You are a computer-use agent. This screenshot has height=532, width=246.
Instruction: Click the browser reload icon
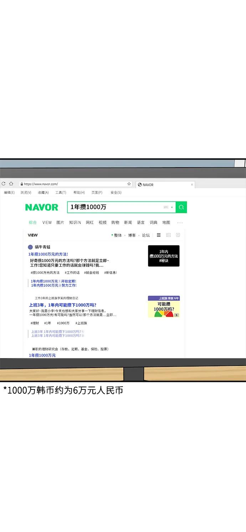[x=4, y=184]
